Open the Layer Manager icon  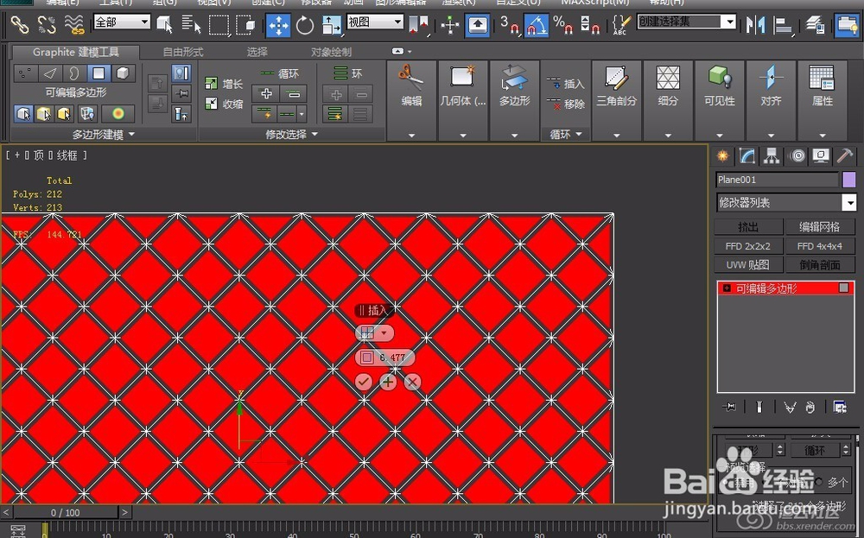point(815,25)
